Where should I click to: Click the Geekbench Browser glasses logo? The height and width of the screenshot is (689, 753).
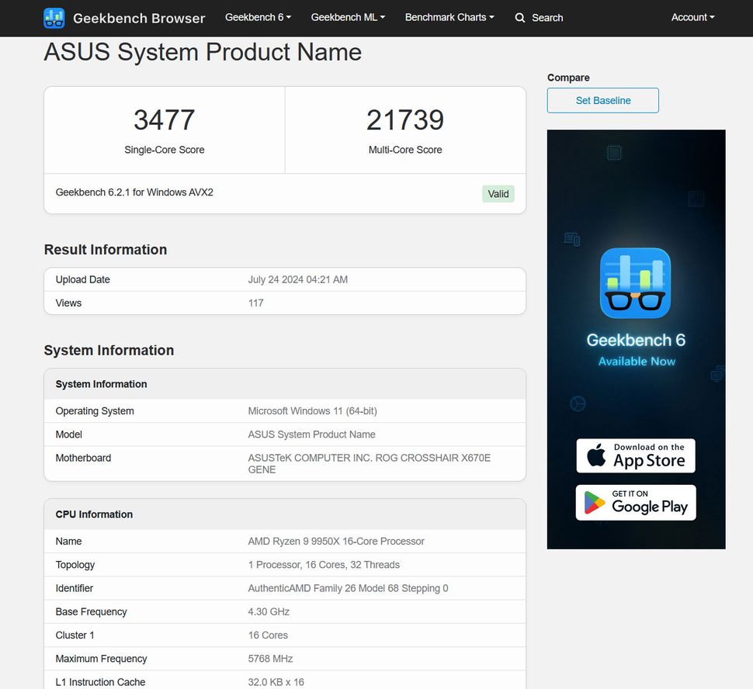point(54,17)
